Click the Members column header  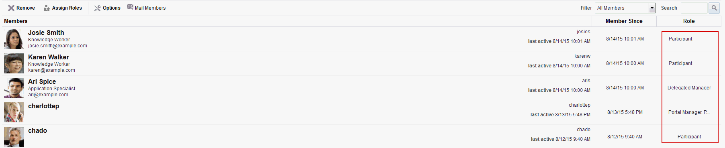(16, 21)
